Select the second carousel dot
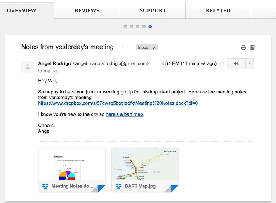 point(131,26)
